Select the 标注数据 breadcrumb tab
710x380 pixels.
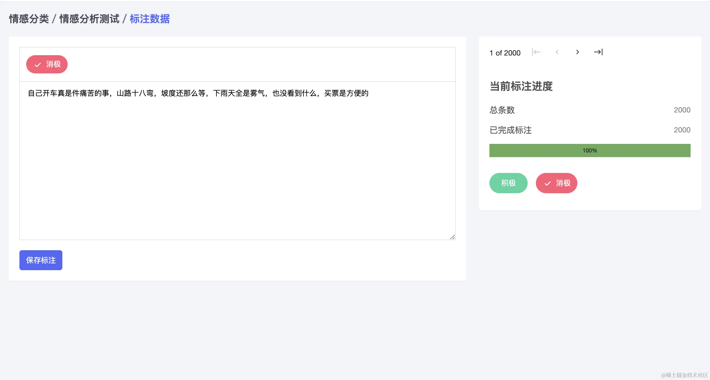[x=150, y=19]
